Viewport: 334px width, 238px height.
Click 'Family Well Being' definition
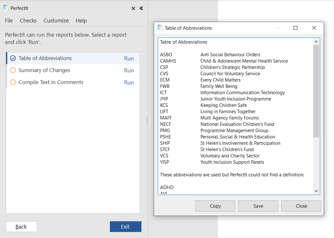[x=219, y=86]
